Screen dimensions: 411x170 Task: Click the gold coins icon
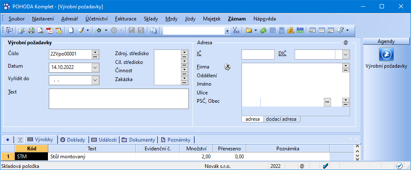coord(291,30)
